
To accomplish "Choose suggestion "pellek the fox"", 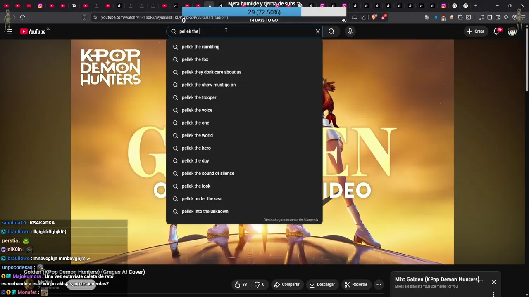I will click(x=244, y=59).
